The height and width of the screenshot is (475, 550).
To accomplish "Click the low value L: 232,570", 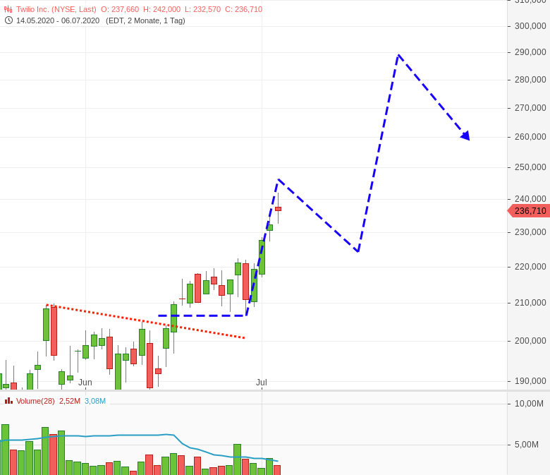I will pos(203,9).
